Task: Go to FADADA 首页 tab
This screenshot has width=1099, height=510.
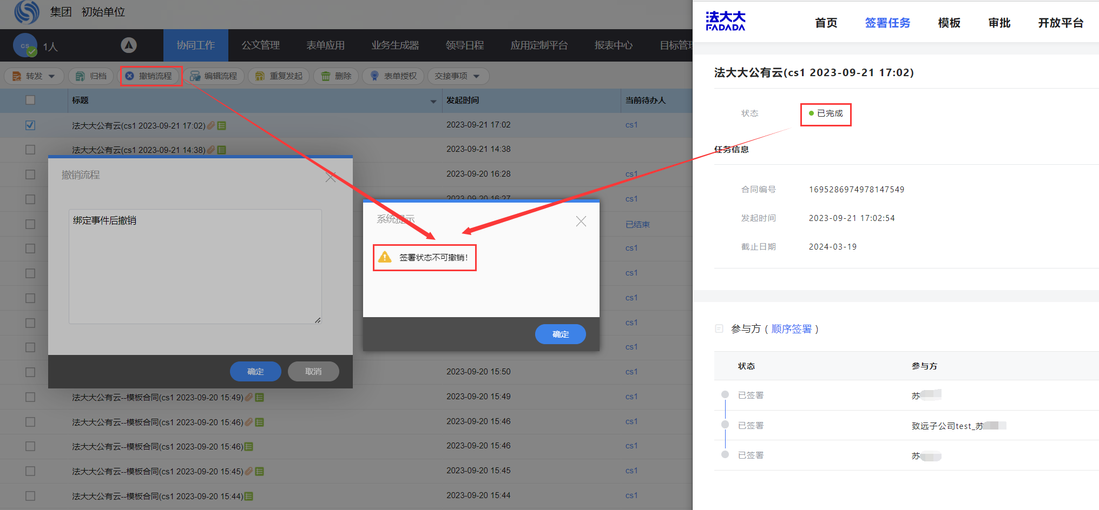Action: [x=826, y=23]
